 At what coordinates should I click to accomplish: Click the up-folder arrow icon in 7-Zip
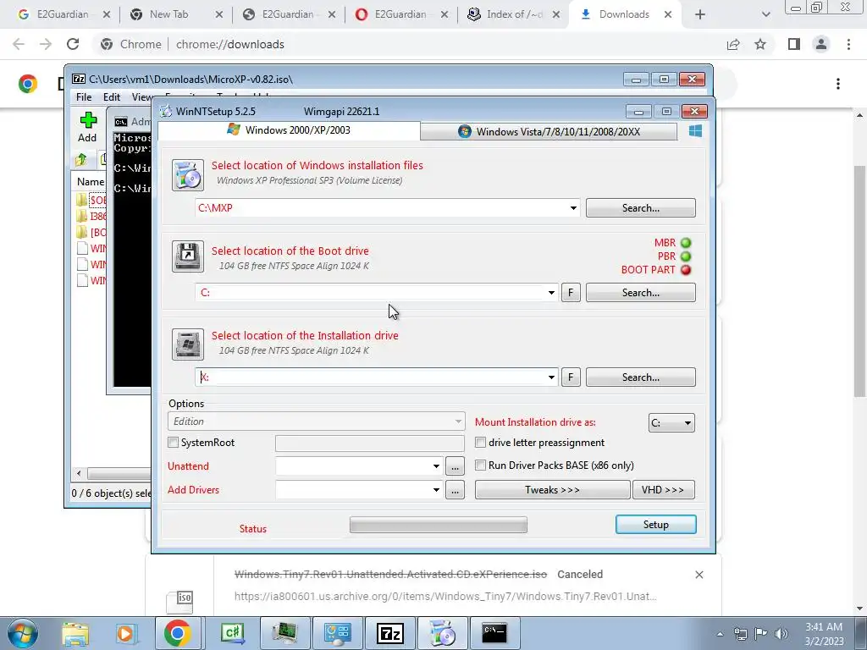81,160
